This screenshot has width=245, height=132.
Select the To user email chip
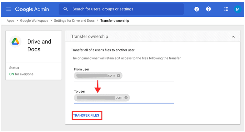102,98
